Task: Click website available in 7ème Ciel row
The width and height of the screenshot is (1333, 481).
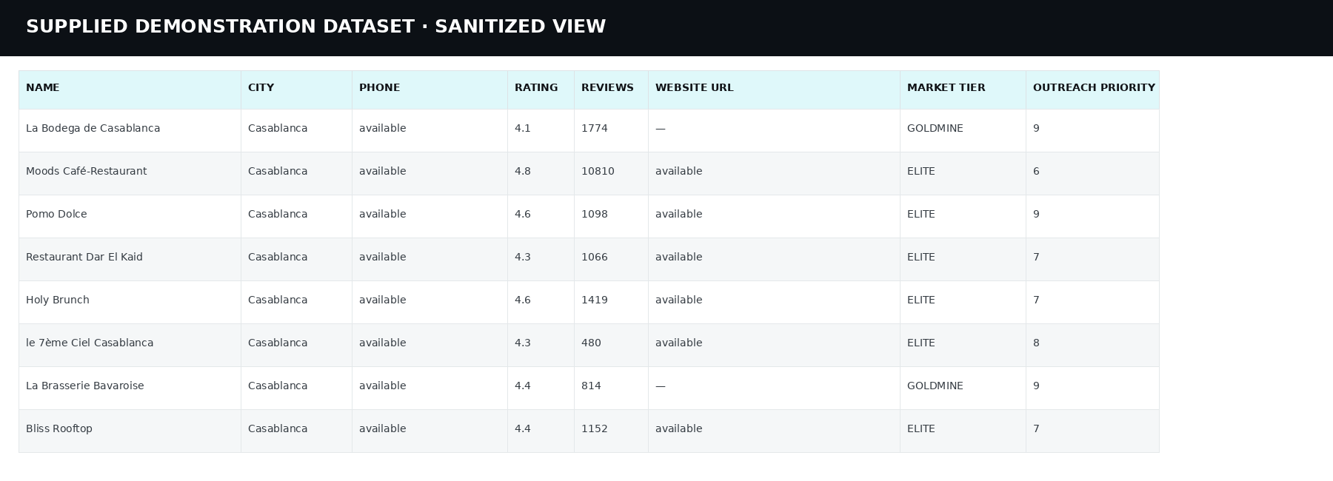Action: coord(678,343)
